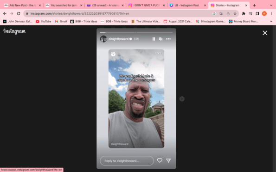Viewport: 276px width, 172px height.
Task: Click the Reply to dwighthoward field
Action: tap(127, 161)
